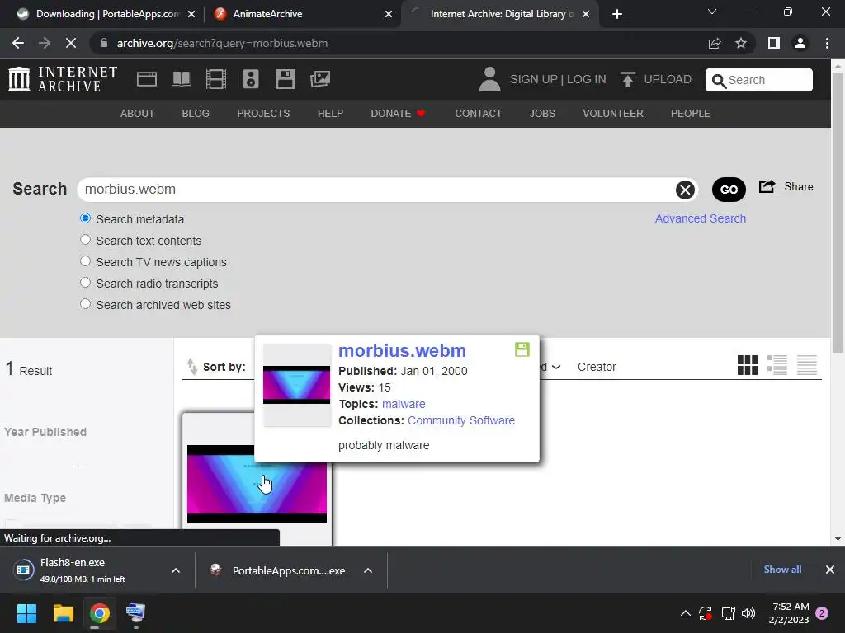Screen dimensions: 845x633
Task: Open Chrome three-dot menu
Action: [827, 43]
